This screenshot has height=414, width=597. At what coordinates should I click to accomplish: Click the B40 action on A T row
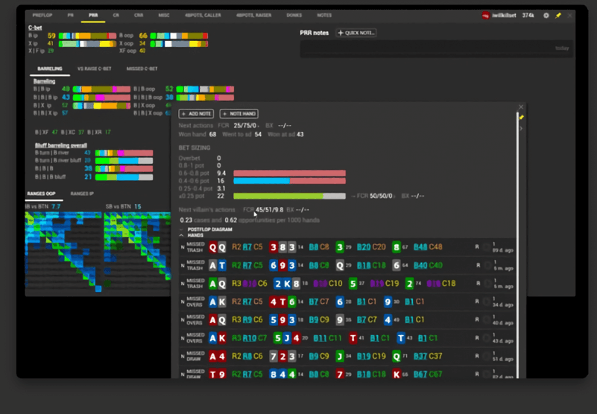[420, 266]
